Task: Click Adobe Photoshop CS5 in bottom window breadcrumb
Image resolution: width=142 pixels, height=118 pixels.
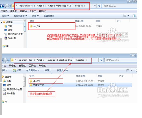Action: coord(60,60)
